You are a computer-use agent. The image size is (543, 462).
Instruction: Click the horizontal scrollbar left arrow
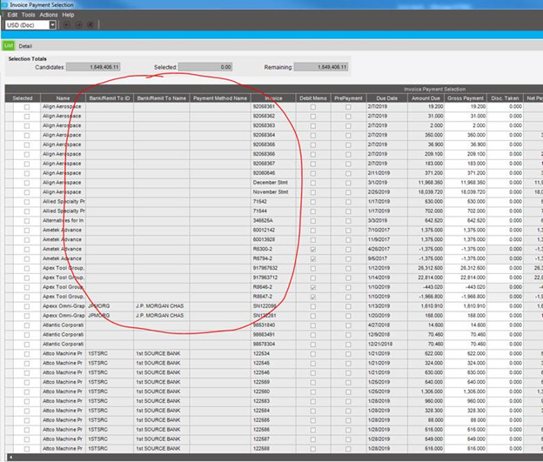tap(10, 458)
